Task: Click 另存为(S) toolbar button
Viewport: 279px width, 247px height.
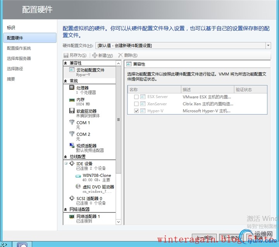Action: (75, 55)
